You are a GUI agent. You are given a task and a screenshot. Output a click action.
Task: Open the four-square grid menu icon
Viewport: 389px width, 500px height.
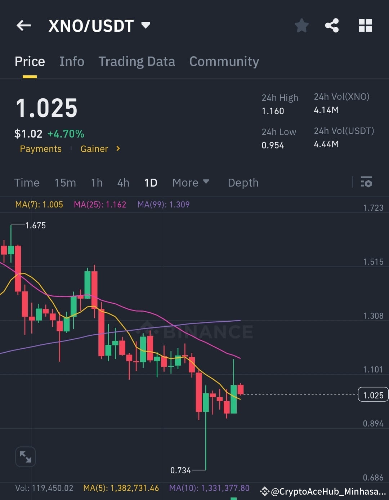[365, 26]
